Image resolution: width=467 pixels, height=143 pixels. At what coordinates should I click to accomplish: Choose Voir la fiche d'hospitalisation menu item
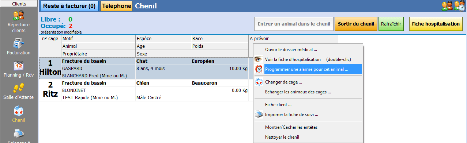click(x=308, y=59)
